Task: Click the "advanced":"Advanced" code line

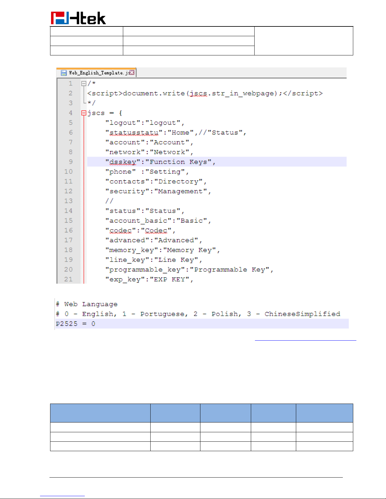Action: [153, 240]
